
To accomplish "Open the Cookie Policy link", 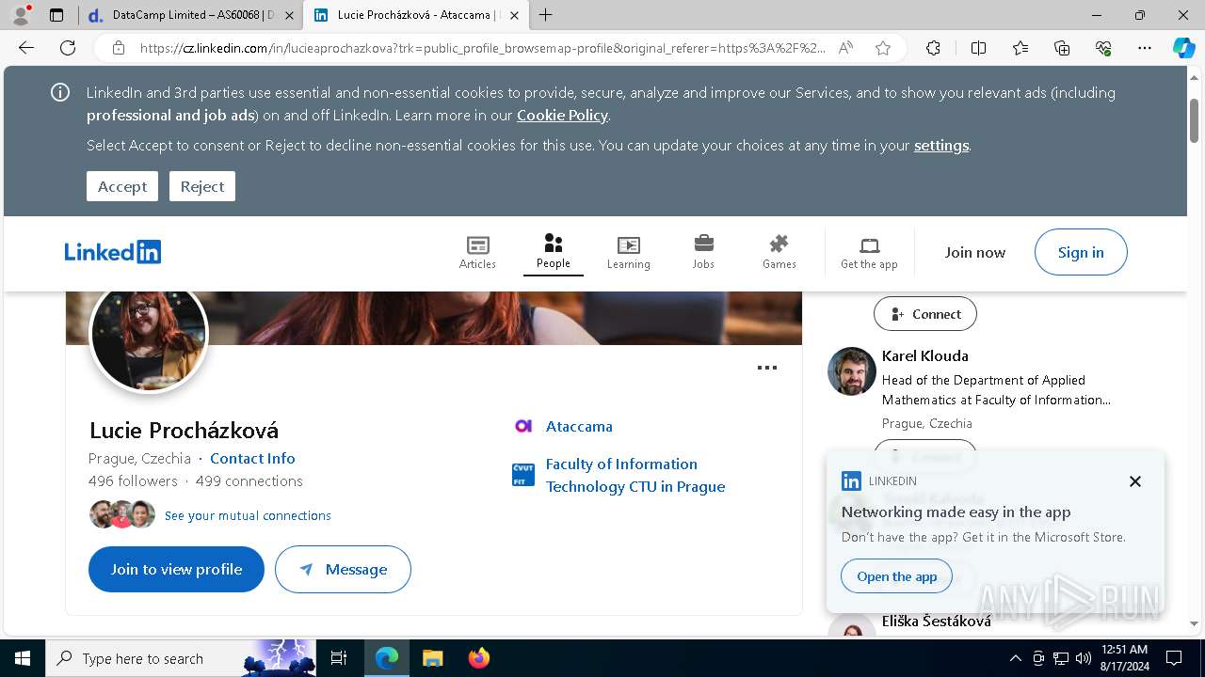I will point(562,115).
